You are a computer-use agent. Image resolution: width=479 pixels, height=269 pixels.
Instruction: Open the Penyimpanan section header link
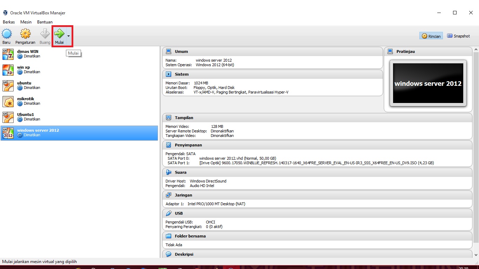coord(188,145)
